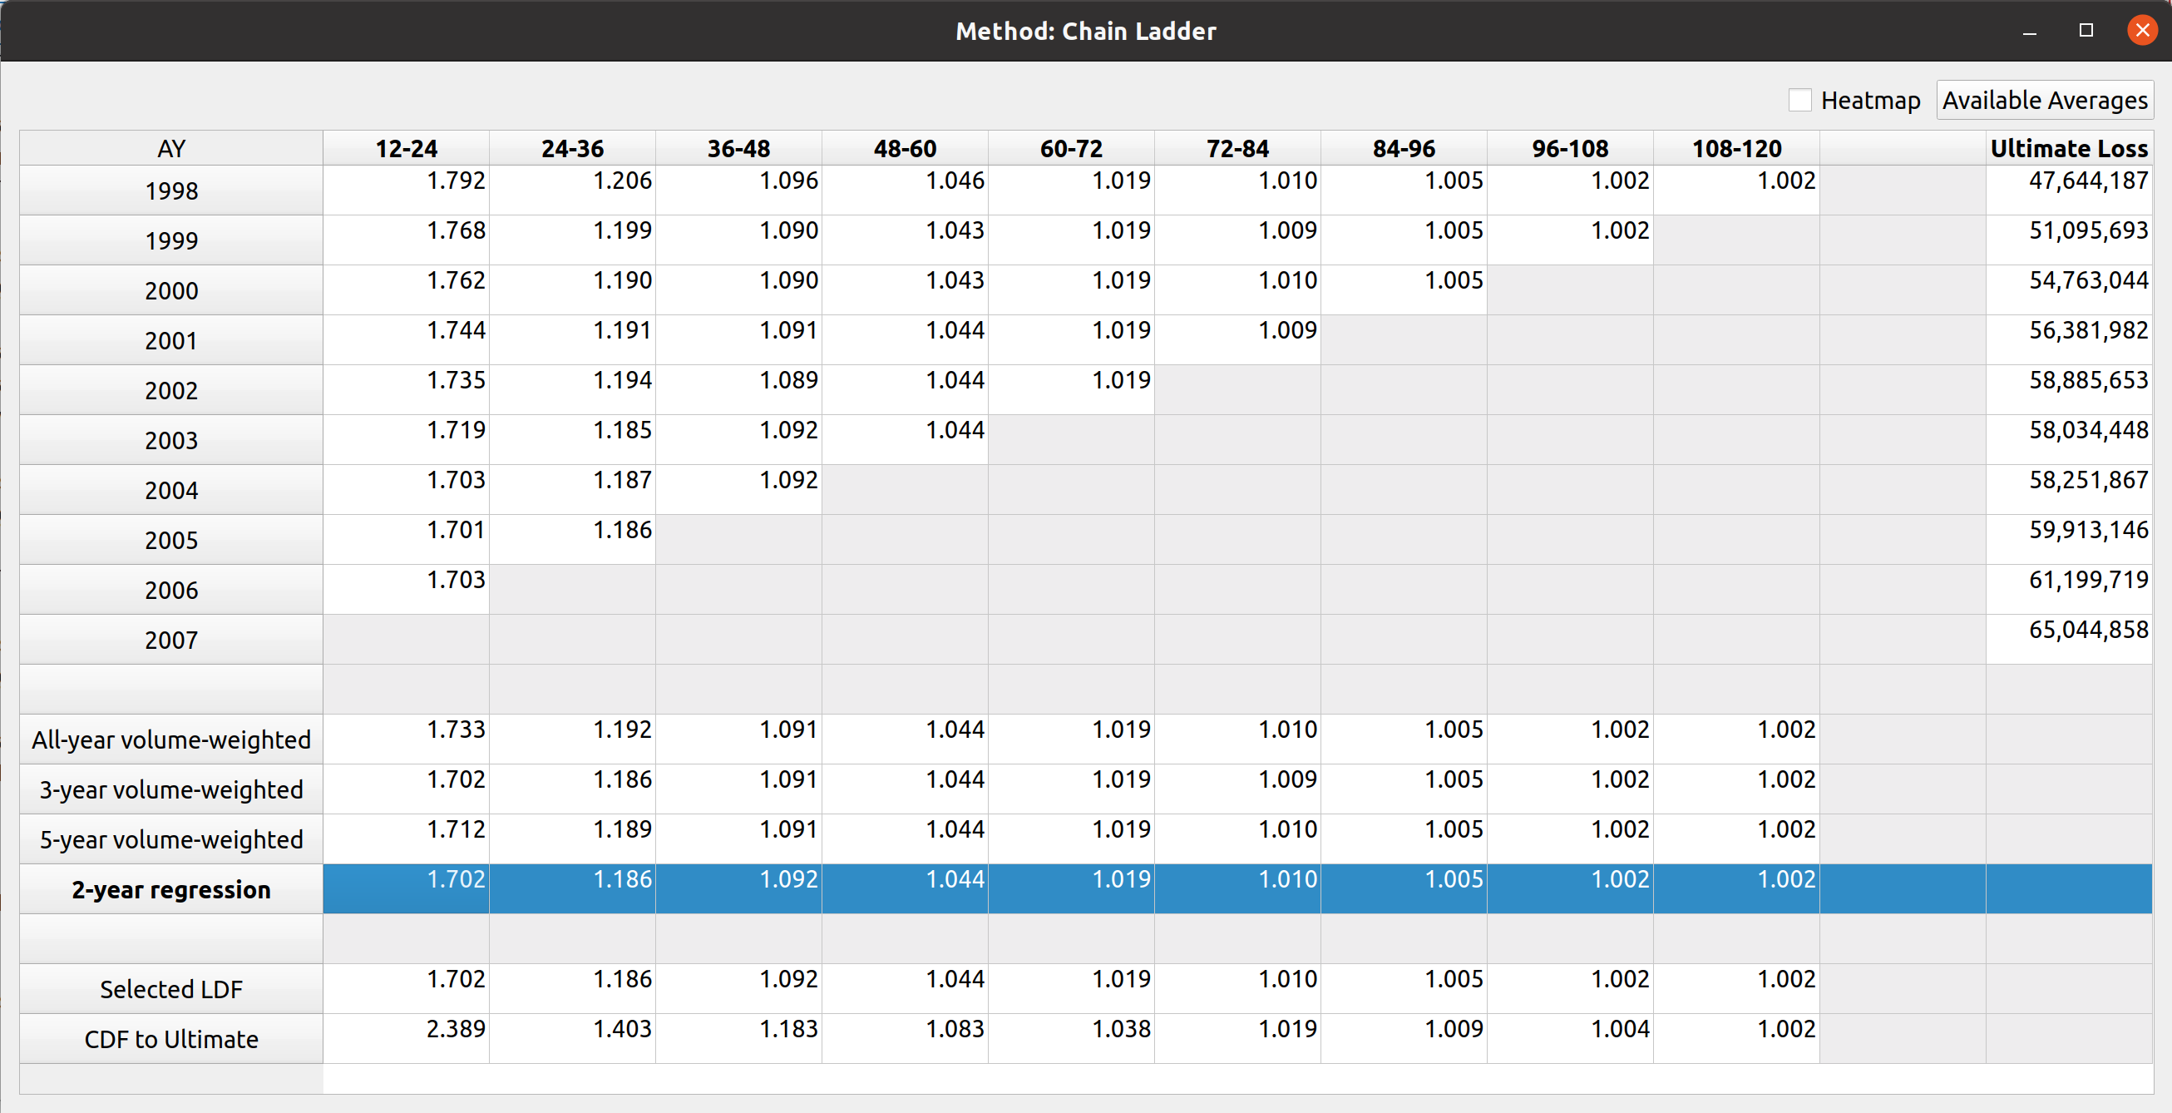The image size is (2172, 1113).
Task: Click the 1.792 cell for 1998
Action: point(407,190)
